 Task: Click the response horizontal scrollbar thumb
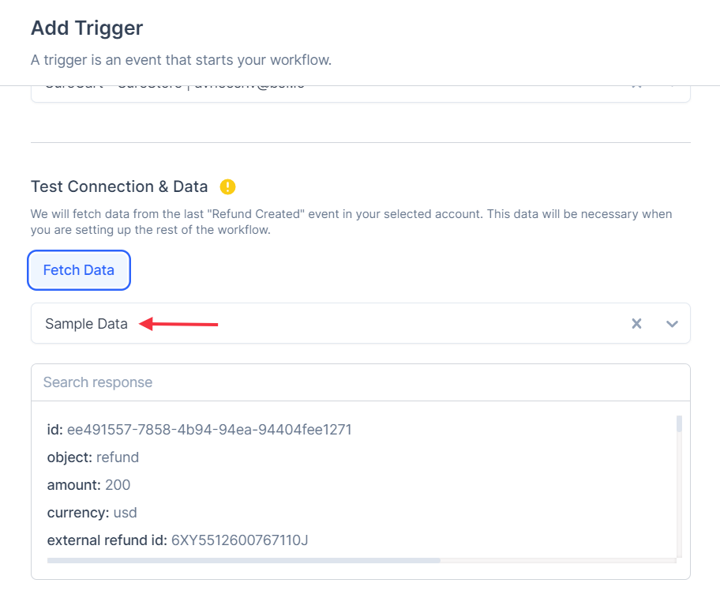[x=243, y=560]
